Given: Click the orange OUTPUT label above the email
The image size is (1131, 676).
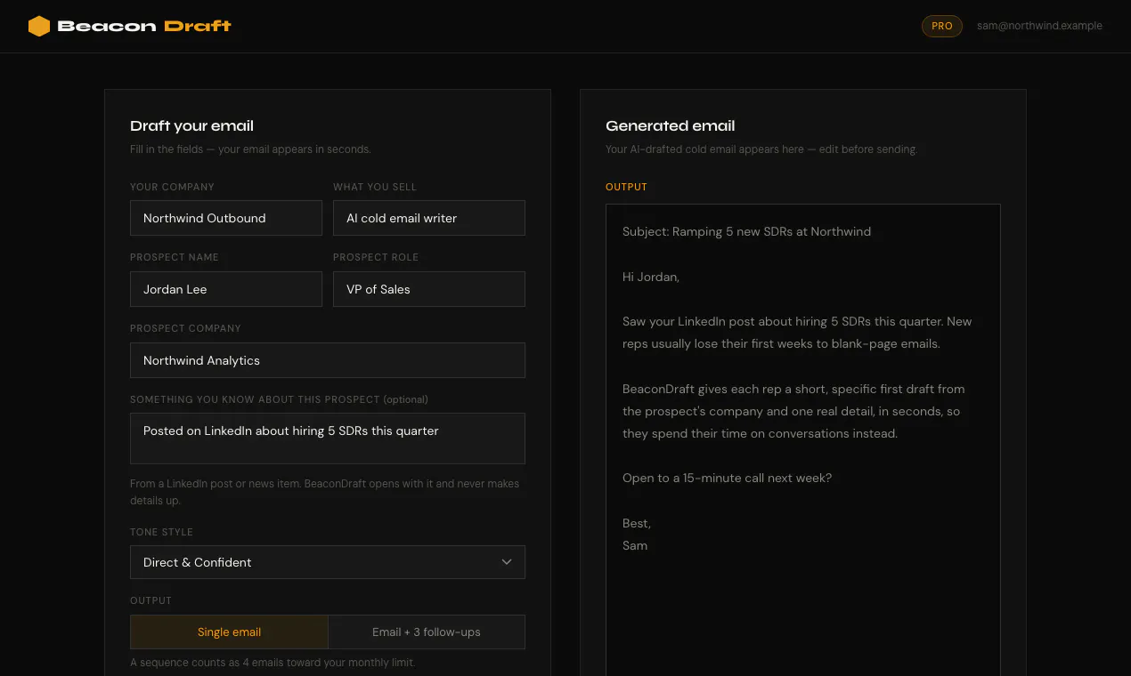Looking at the screenshot, I should tap(626, 187).
